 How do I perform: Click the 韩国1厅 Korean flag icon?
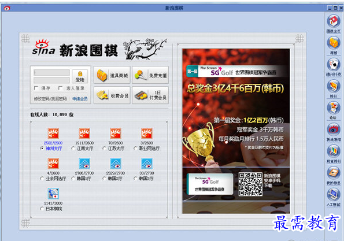[84, 164]
